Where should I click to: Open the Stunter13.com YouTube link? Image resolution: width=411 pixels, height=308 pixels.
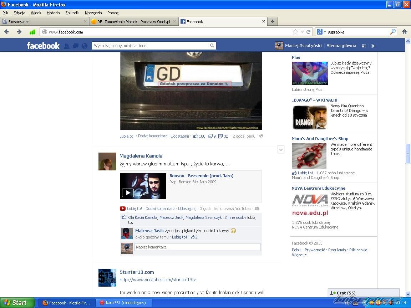click(x=157, y=279)
